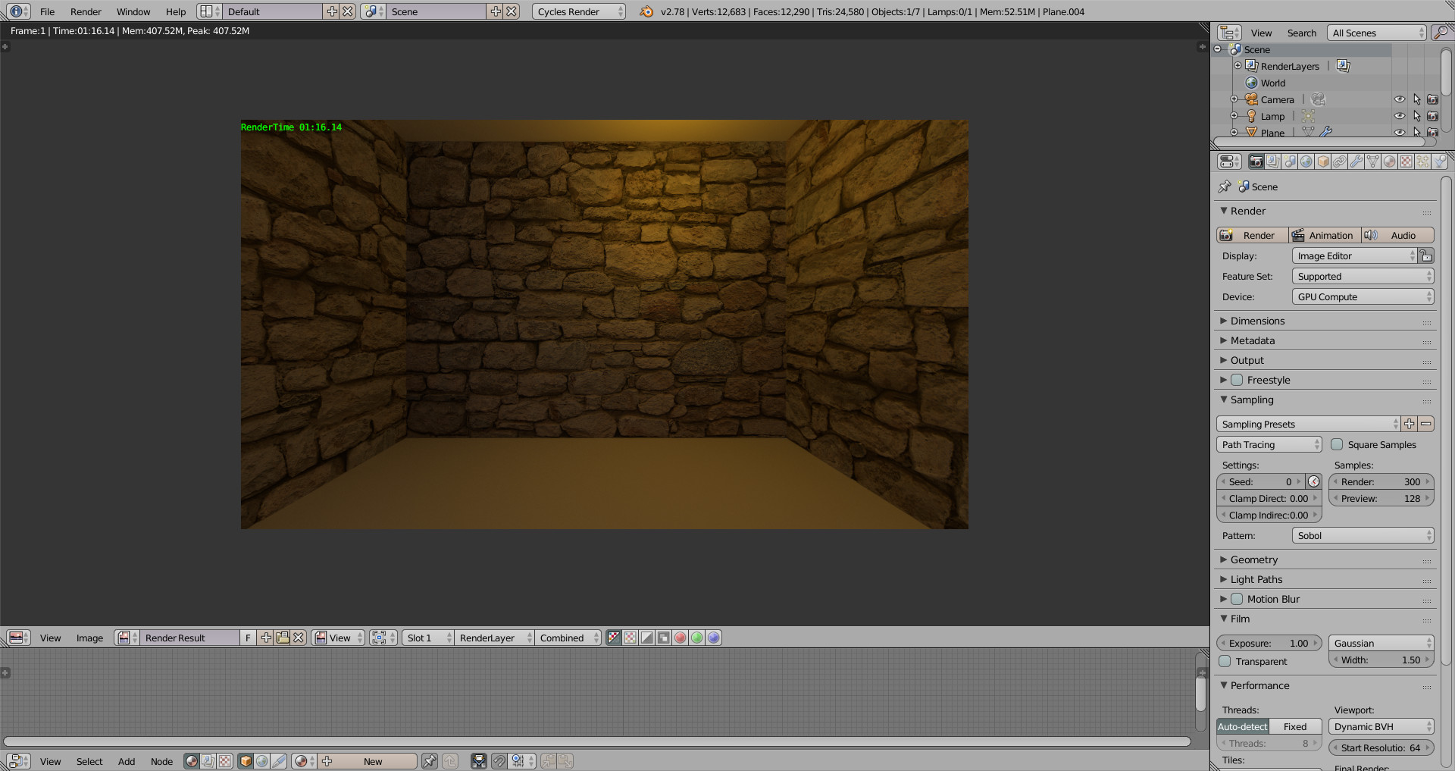Image resolution: width=1455 pixels, height=771 pixels.
Task: Adjust the Render samples field
Action: (1381, 482)
